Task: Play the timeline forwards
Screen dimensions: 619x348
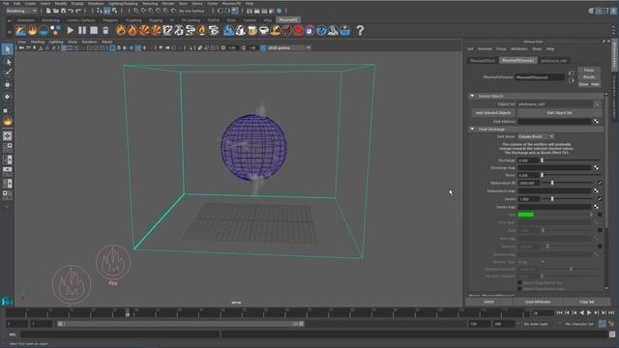Action: click(589, 312)
